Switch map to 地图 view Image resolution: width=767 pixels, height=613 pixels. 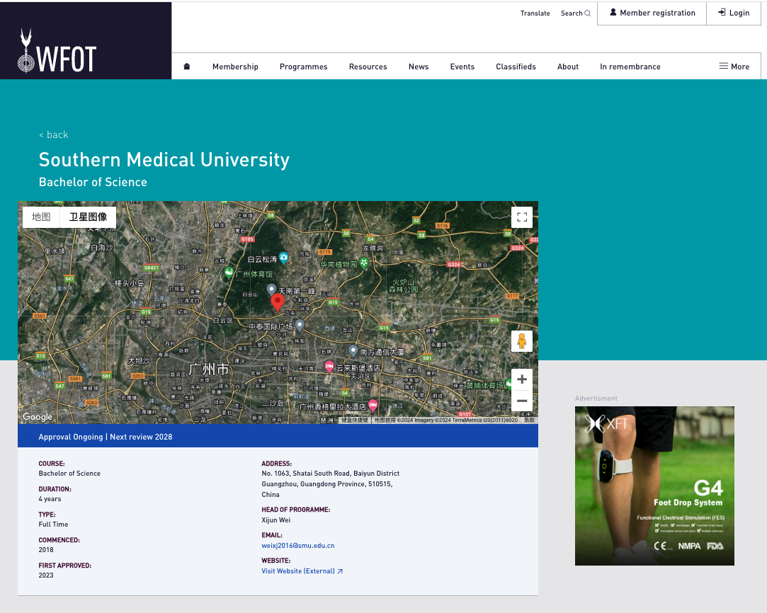[41, 217]
